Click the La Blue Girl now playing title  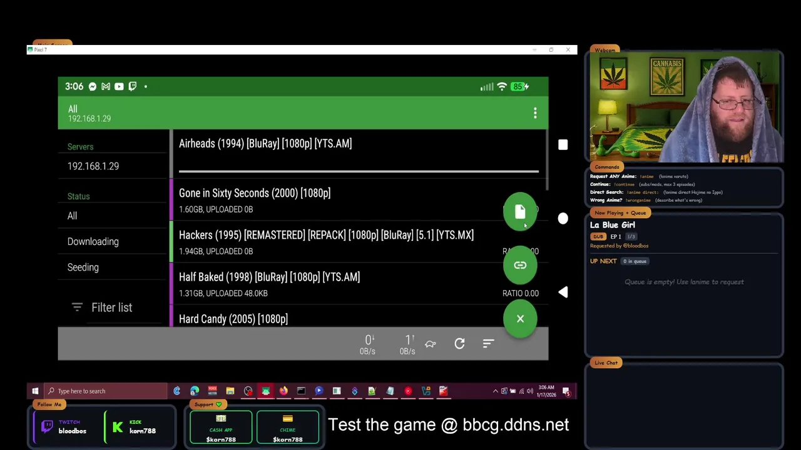pos(613,225)
